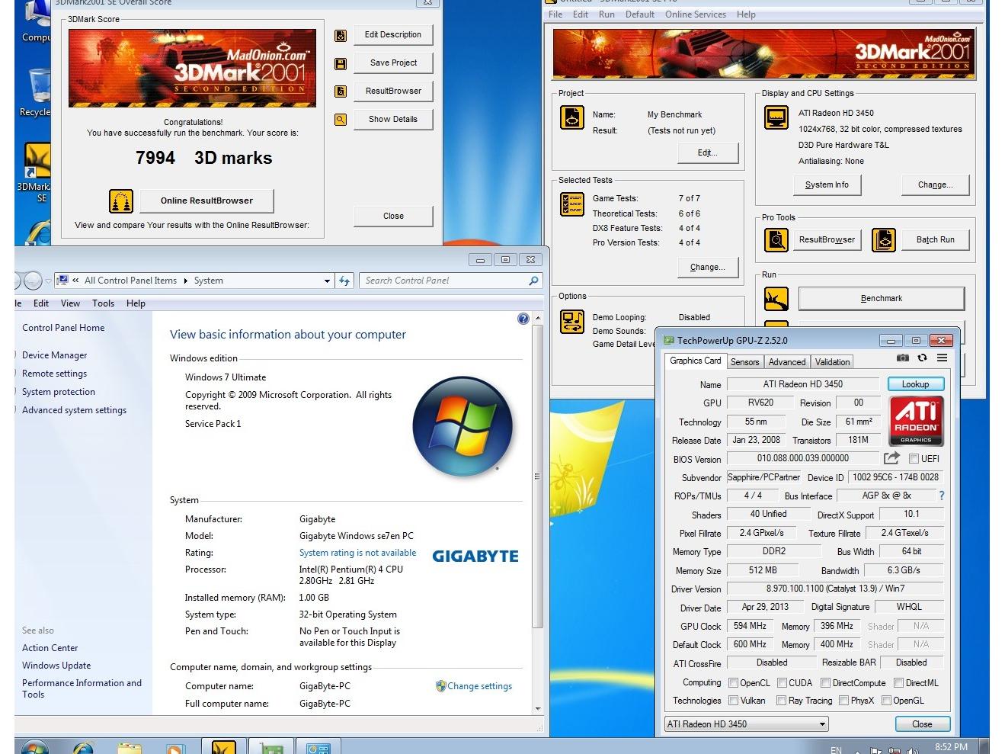
Task: Switch to the Sensors tab in GPU-Z
Action: point(744,362)
